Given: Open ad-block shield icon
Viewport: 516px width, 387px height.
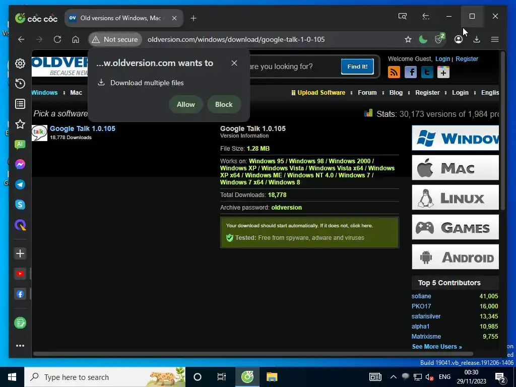Looking at the screenshot, I should [439, 39].
